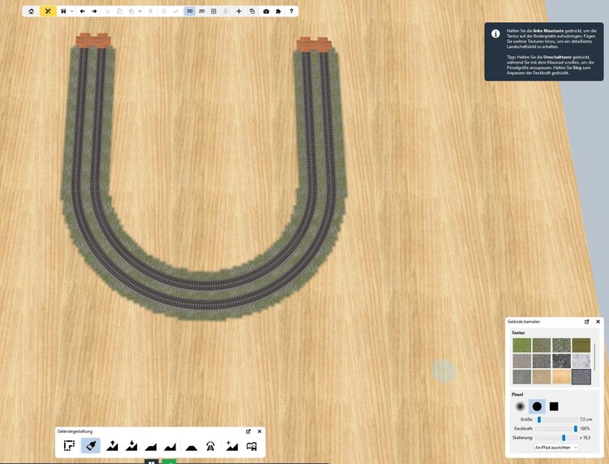Toggle the yellow editor tools mode button
609x464 pixels.
pyautogui.click(x=48, y=11)
